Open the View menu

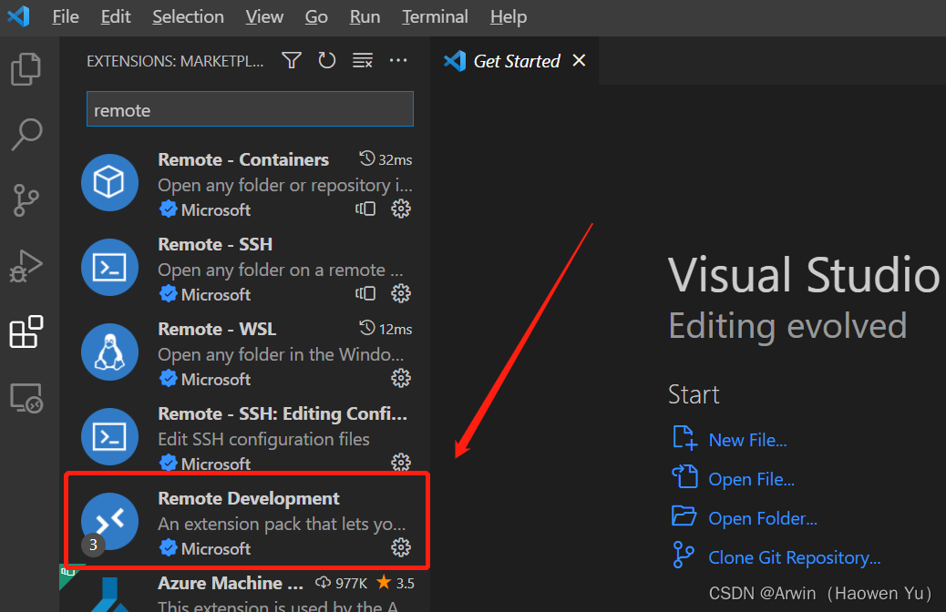tap(264, 17)
